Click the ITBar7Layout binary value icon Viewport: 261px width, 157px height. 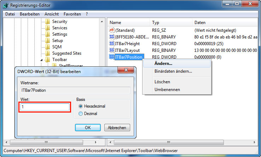coord(112,50)
